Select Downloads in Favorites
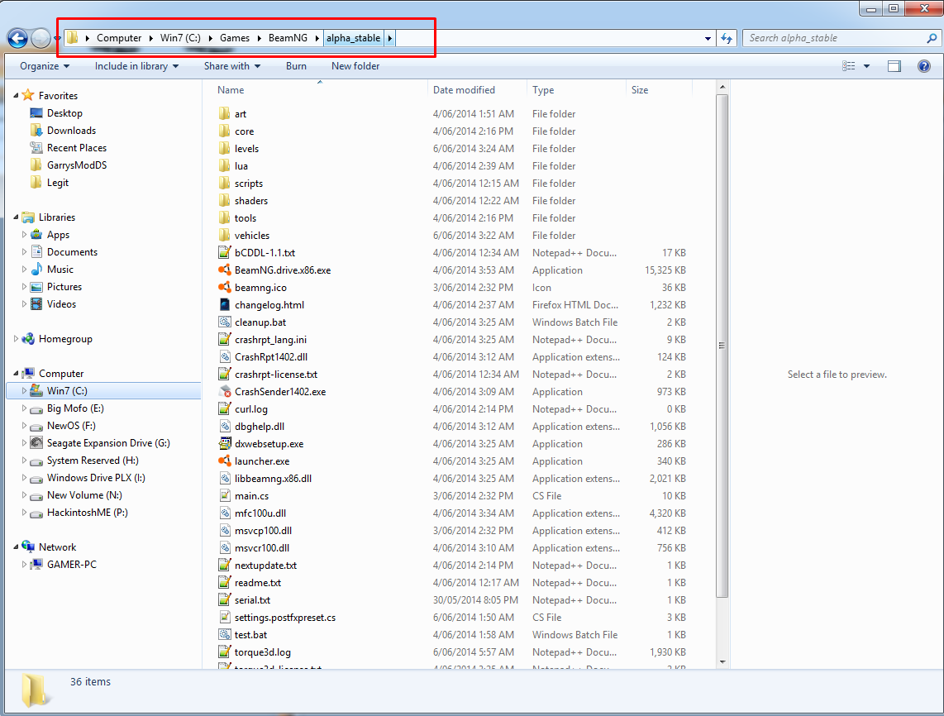The height and width of the screenshot is (716, 944). click(x=71, y=130)
